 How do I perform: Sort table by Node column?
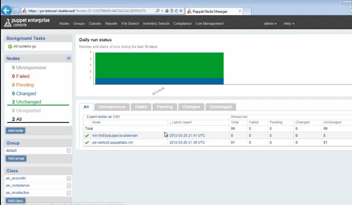point(96,122)
